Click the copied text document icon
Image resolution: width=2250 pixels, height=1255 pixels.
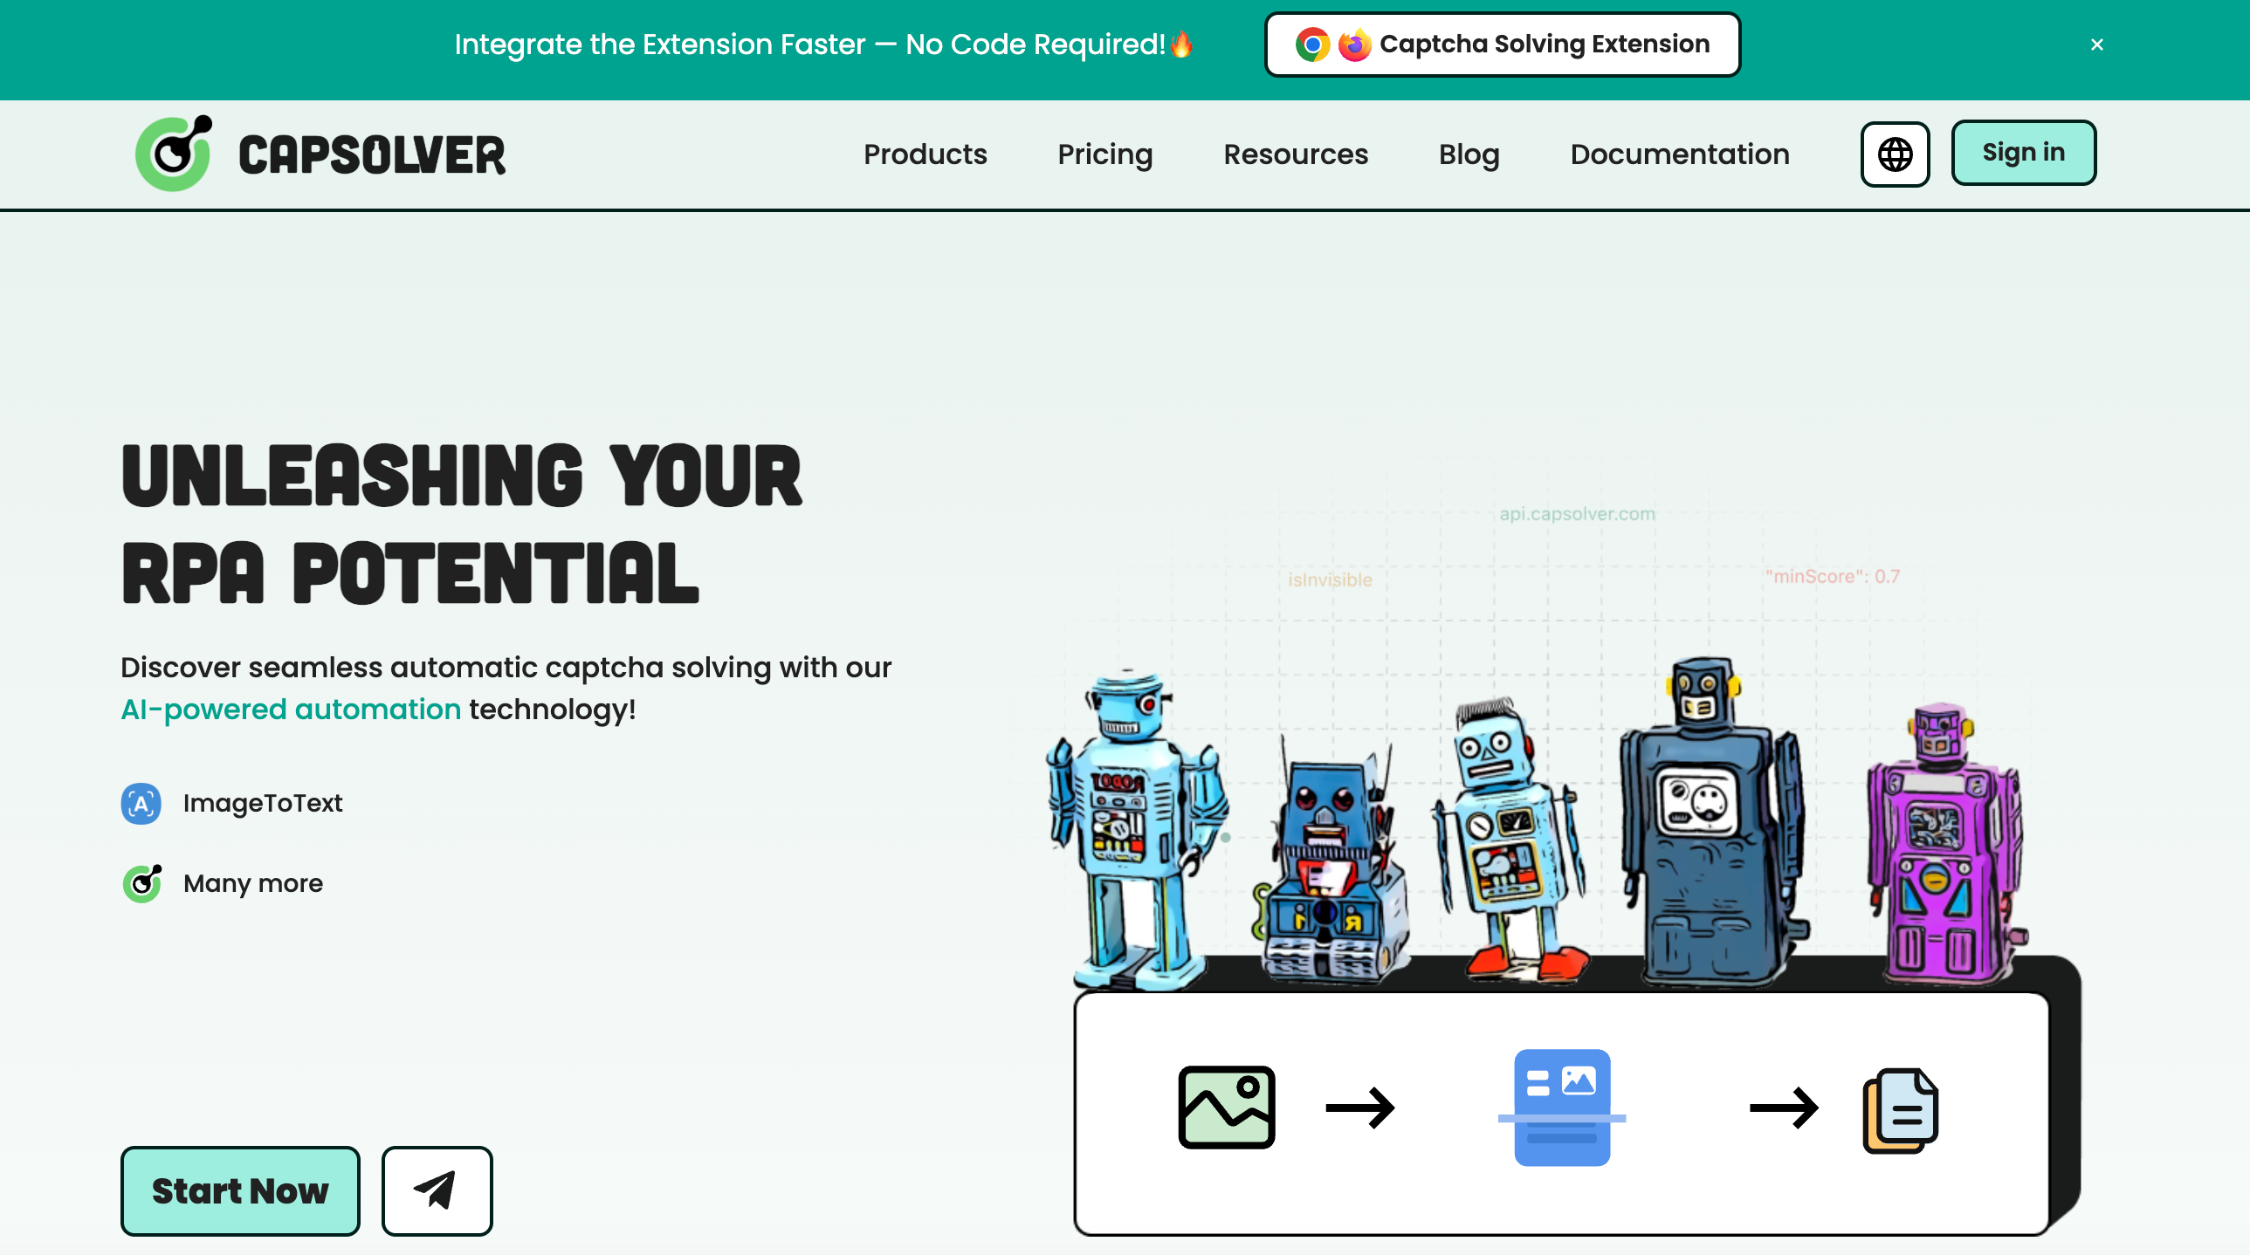click(x=1900, y=1109)
